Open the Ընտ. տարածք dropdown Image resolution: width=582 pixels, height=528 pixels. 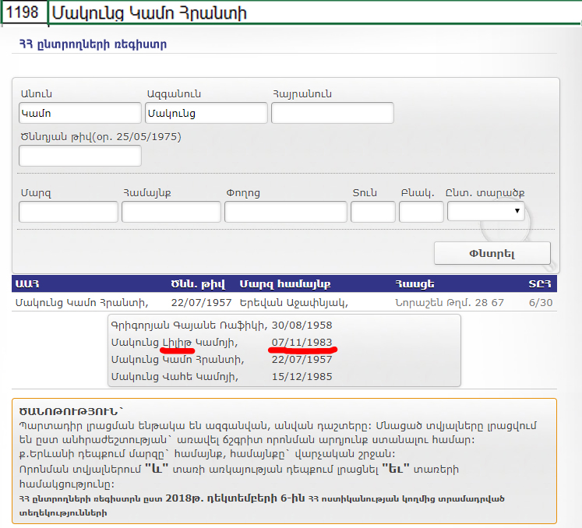point(485,212)
